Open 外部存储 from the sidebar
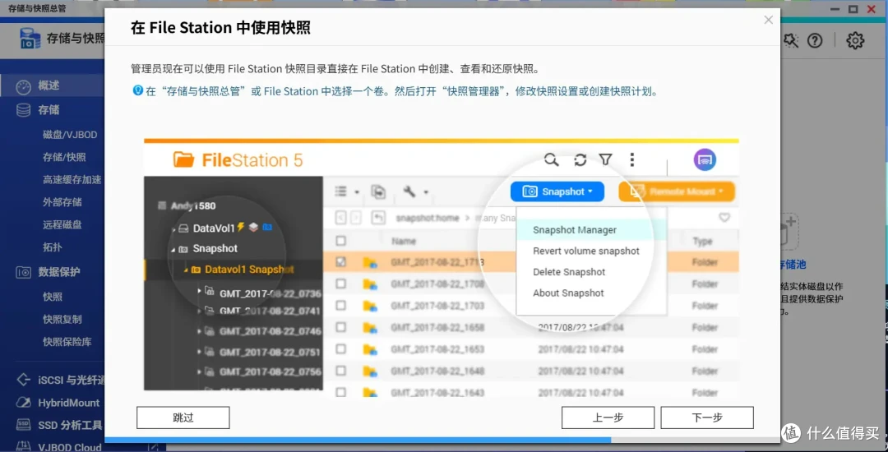This screenshot has height=452, width=888. pos(62,202)
